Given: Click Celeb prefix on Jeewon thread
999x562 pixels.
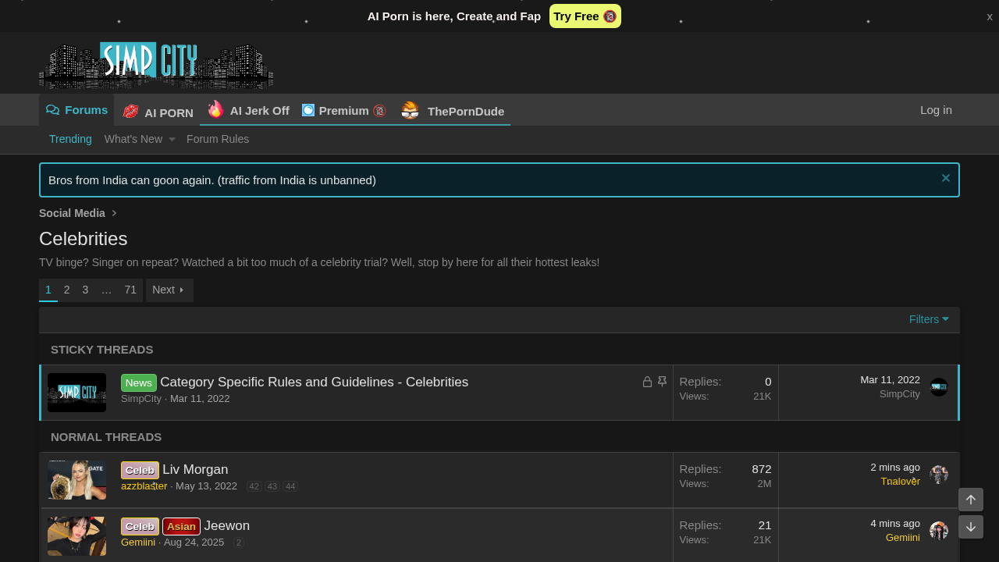Looking at the screenshot, I should (140, 526).
